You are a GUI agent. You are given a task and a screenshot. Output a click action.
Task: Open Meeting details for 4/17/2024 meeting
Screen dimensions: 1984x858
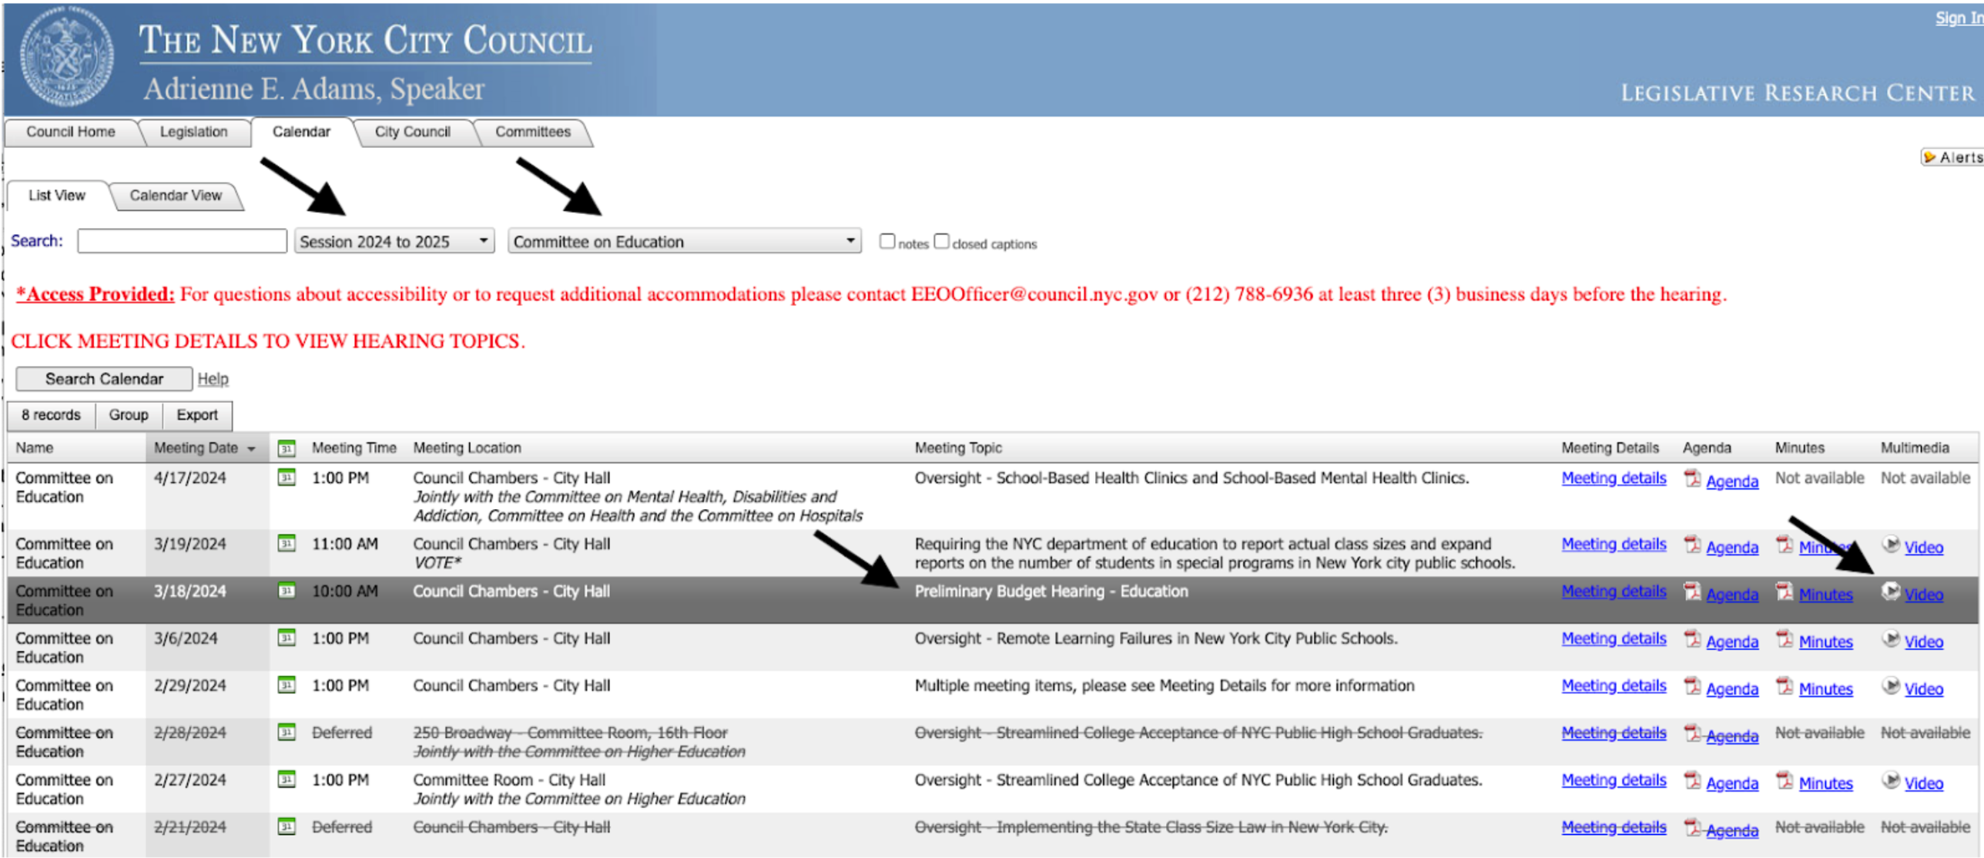pyautogui.click(x=1614, y=478)
